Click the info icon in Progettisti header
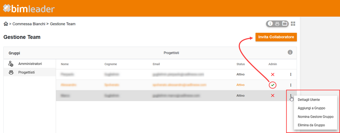The width and height of the screenshot is (340, 133). 290,52
